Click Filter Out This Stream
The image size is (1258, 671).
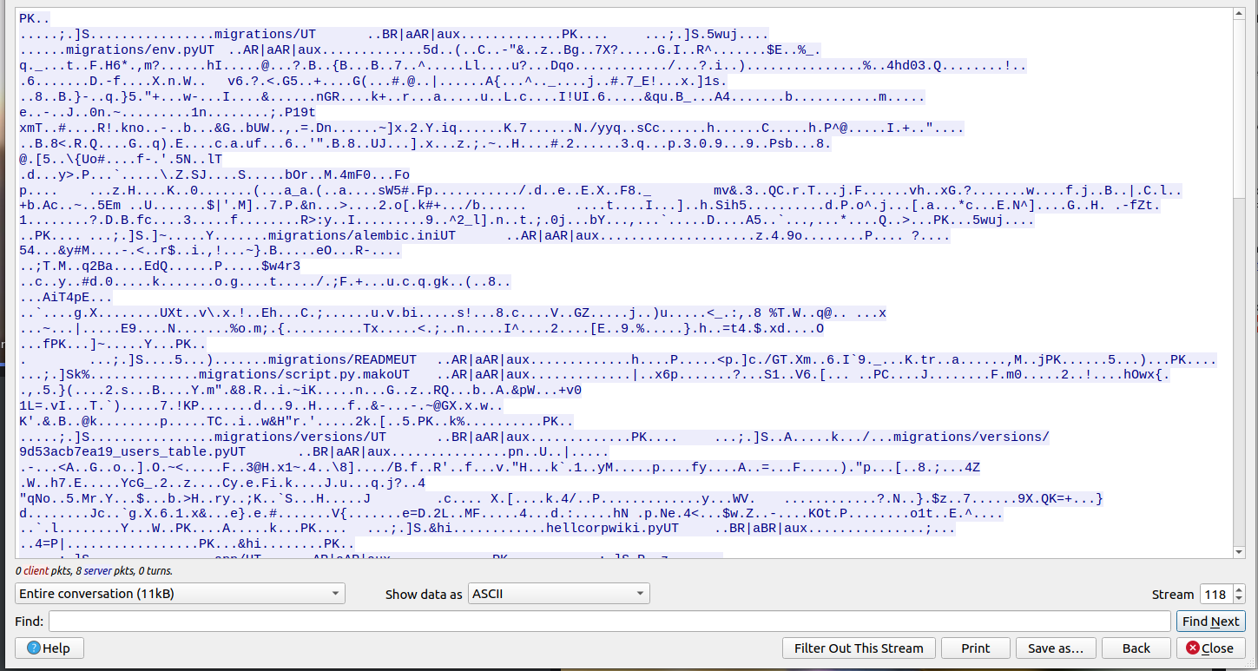click(x=860, y=648)
